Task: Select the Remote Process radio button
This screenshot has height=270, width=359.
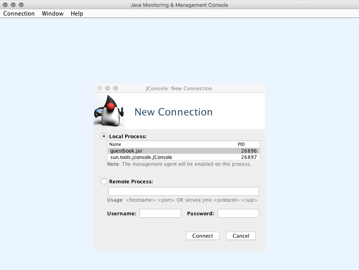Action: [104, 181]
